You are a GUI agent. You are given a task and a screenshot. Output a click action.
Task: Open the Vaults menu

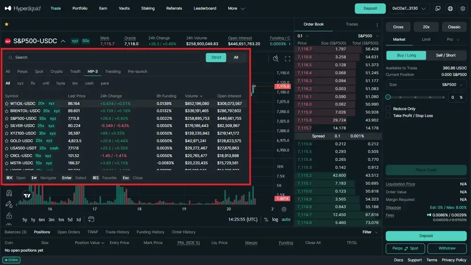click(124, 8)
